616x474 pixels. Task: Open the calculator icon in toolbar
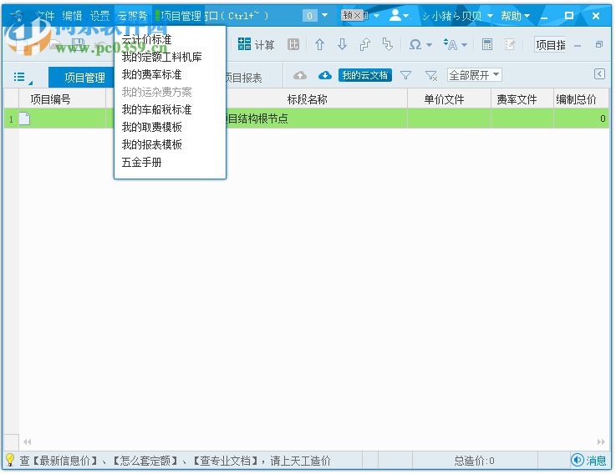487,45
